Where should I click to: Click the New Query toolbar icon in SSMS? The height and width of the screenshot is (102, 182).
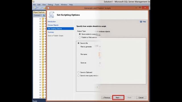[36, 8]
